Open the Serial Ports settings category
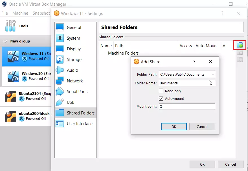Viewport: 248px width, 171px height. [x=76, y=92]
